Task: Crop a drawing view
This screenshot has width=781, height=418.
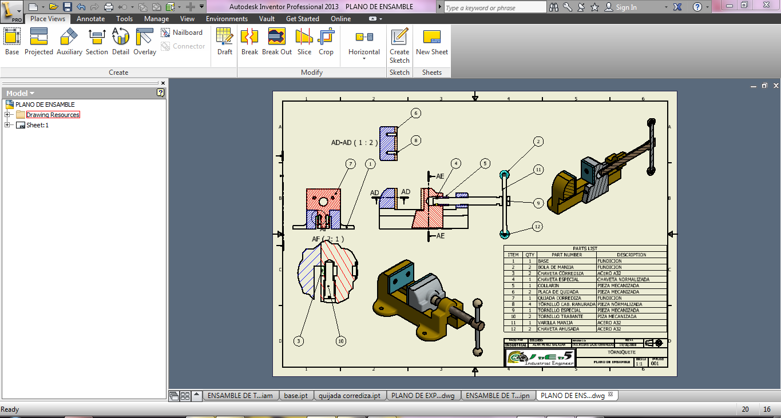Action: 326,41
